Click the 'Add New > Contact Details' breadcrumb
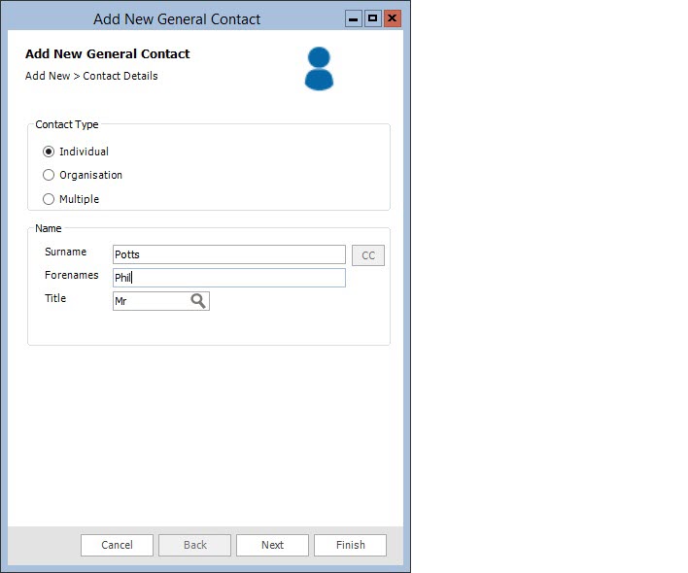This screenshot has height=573, width=688. 91,76
